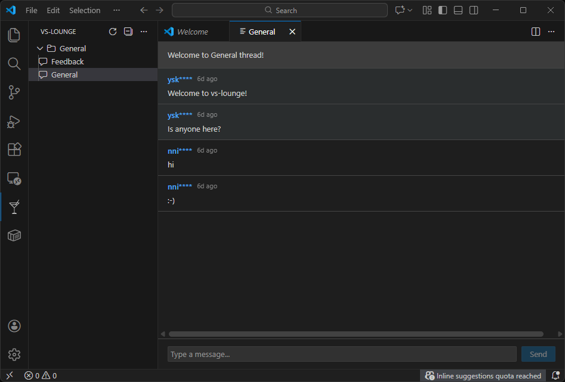Open the Customize Layout dropdown
The height and width of the screenshot is (382, 565).
pos(427,10)
